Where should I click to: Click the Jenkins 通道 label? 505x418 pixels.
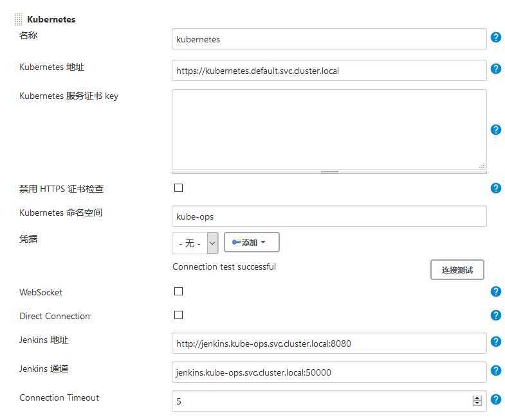pyautogui.click(x=44, y=369)
